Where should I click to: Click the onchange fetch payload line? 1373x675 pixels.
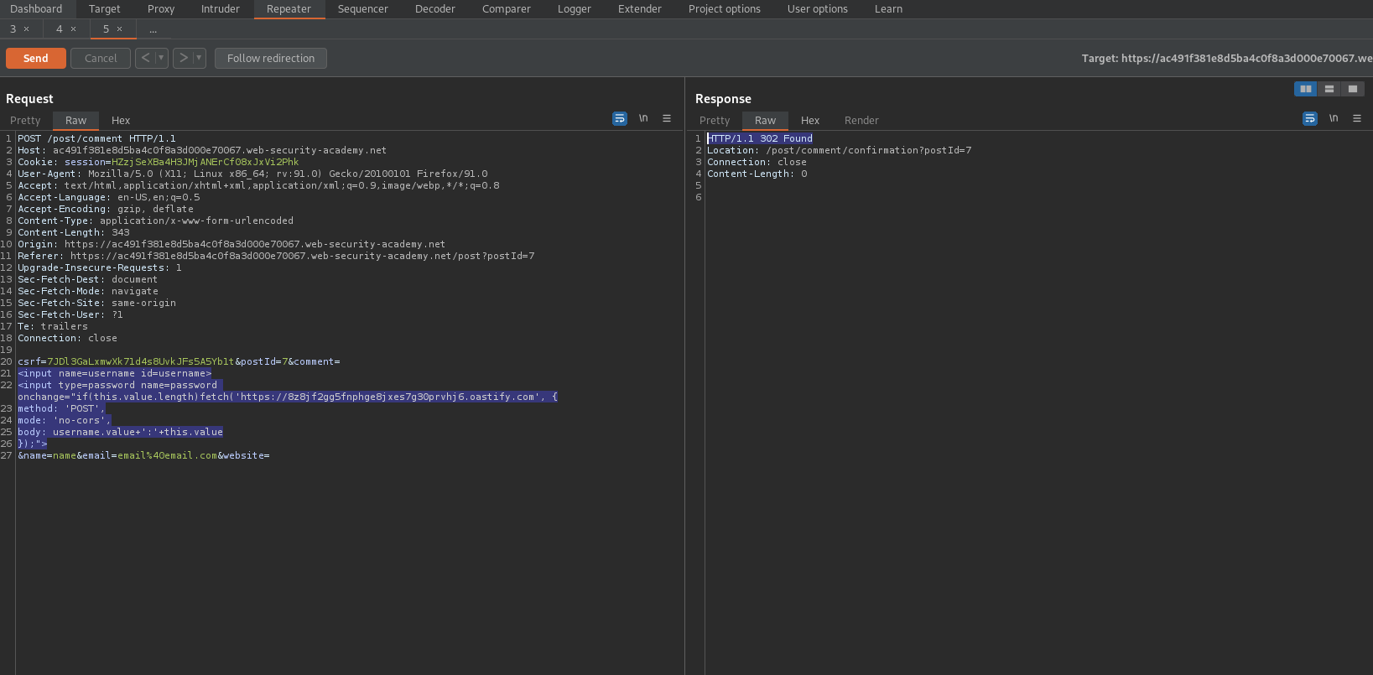(288, 397)
